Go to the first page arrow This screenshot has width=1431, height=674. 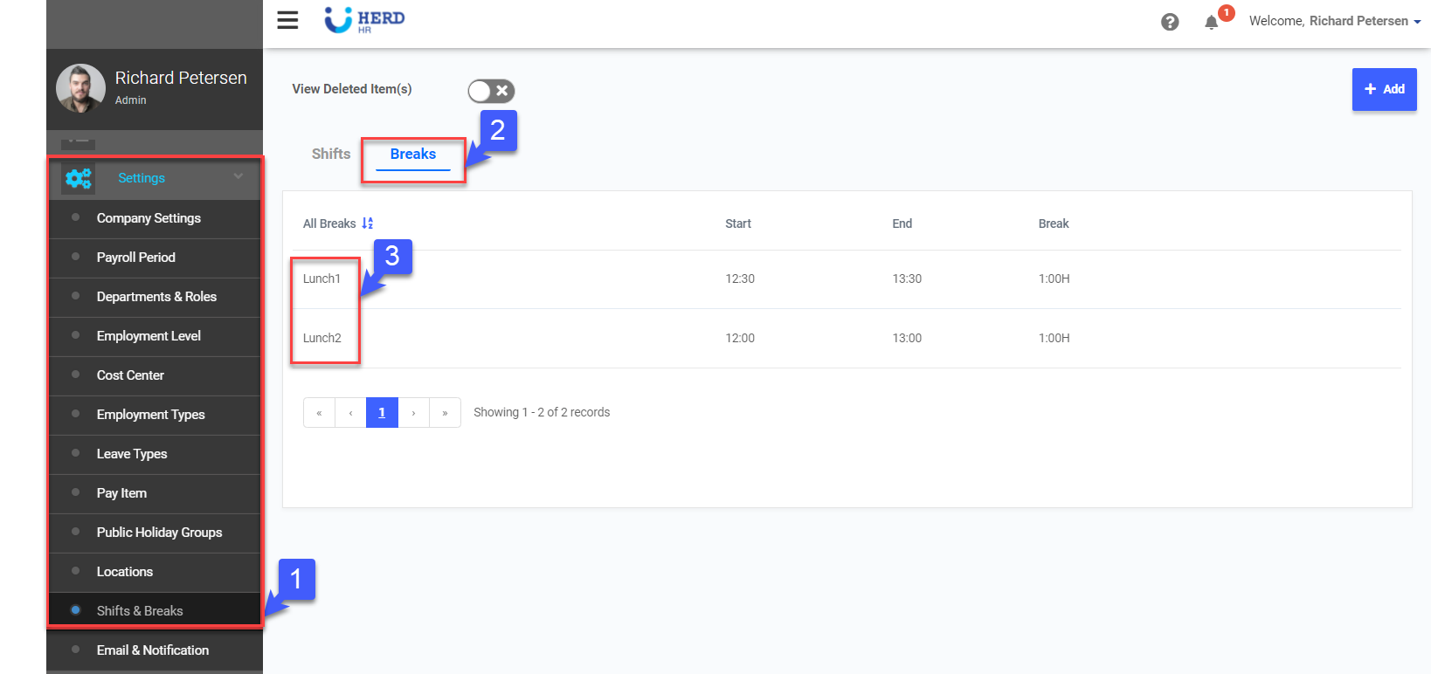pos(319,413)
